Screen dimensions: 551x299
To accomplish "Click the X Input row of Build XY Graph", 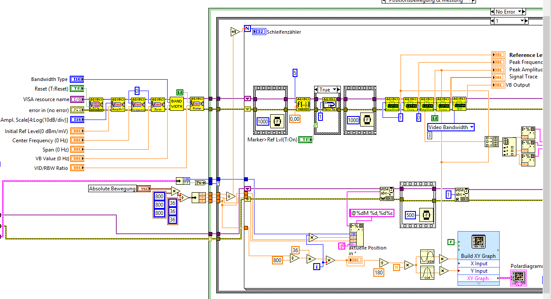I will tap(478, 264).
